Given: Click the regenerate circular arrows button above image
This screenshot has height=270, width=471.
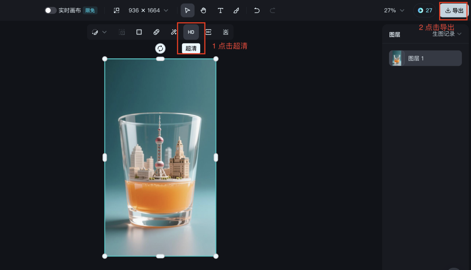Looking at the screenshot, I should (160, 48).
